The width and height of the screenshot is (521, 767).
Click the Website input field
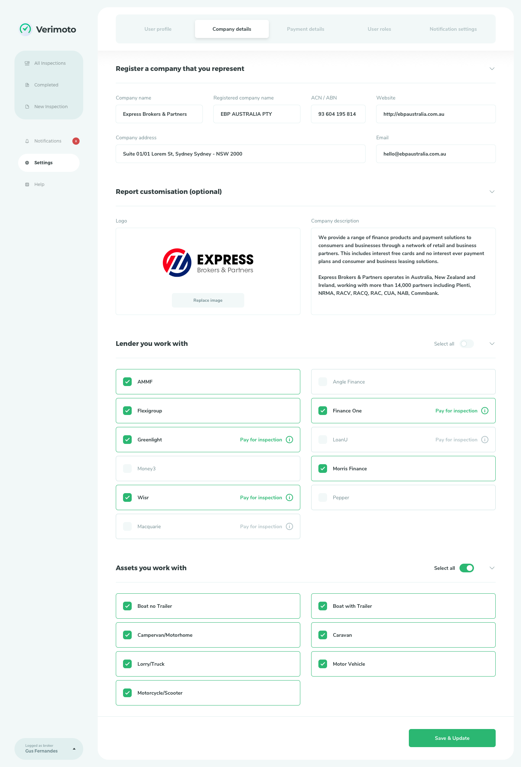tap(436, 114)
